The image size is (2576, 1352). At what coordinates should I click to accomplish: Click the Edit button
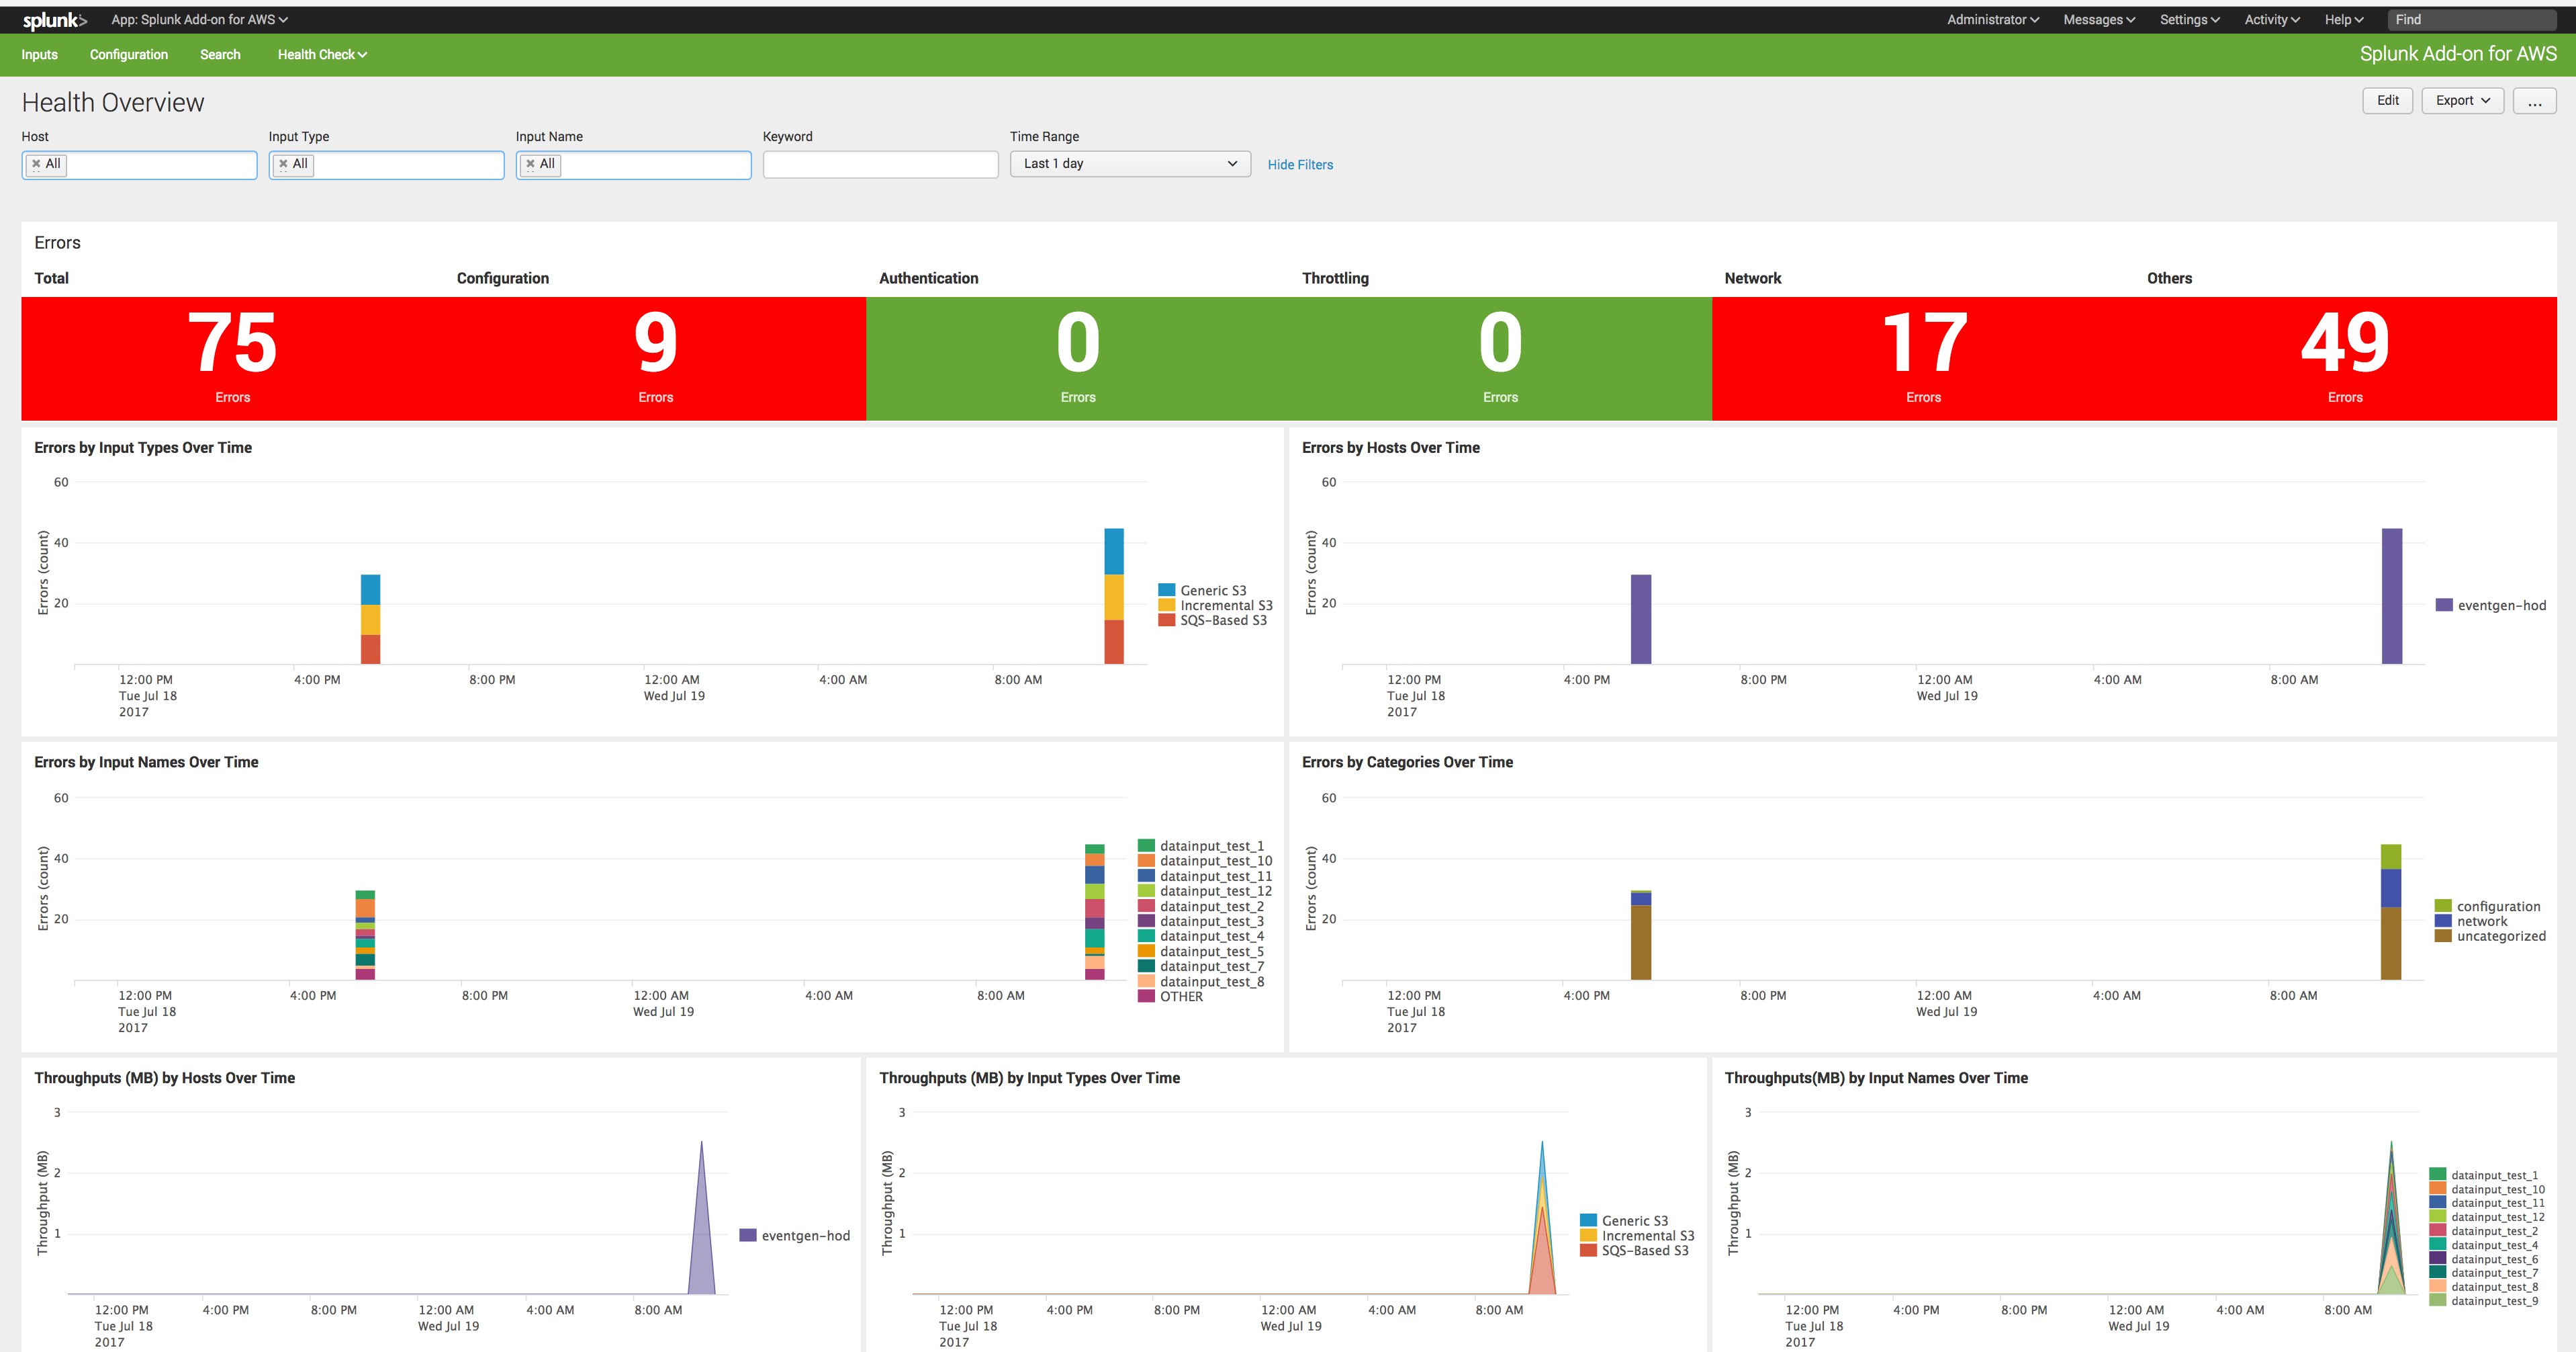[2388, 100]
